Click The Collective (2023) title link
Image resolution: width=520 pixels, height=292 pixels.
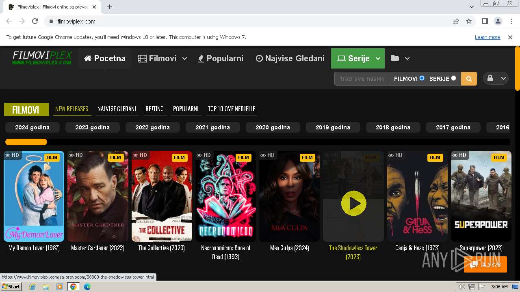(x=162, y=248)
